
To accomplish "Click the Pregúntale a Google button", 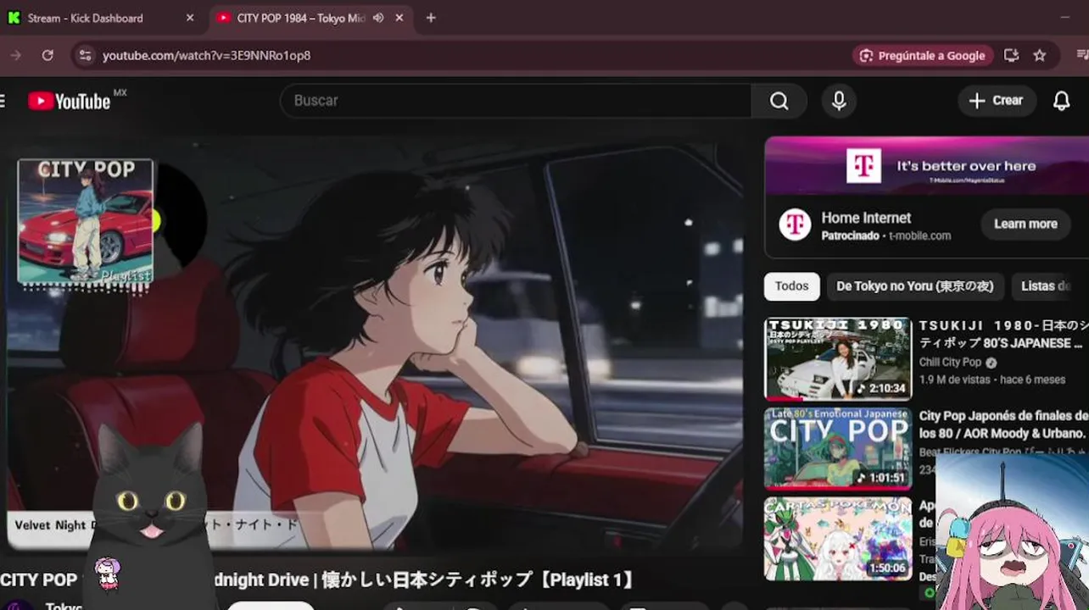I will pyautogui.click(x=923, y=55).
